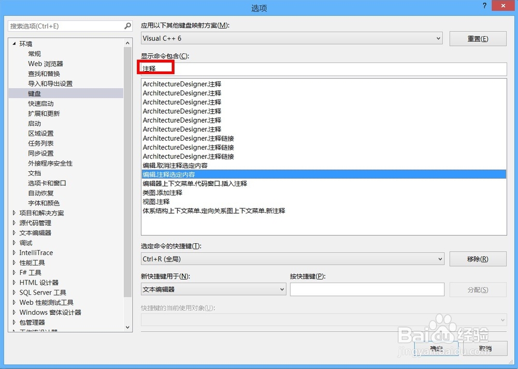Viewport: 518px width, 369px height.
Task: Open the Web 浏览器 settings page
Action: click(x=46, y=64)
